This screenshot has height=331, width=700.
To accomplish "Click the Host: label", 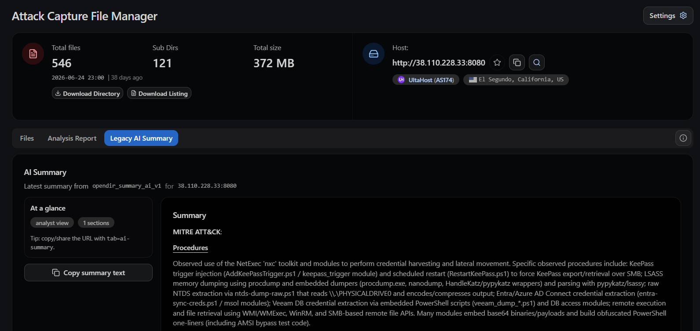I will pyautogui.click(x=400, y=47).
